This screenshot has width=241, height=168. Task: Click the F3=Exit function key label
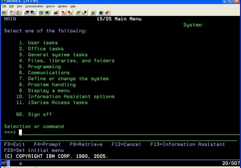click(x=14, y=144)
